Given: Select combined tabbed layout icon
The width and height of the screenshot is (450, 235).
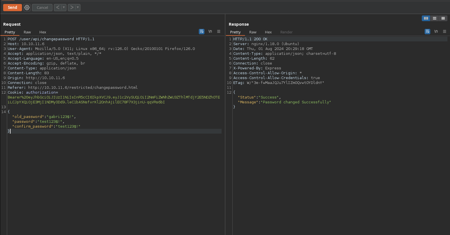Looking at the screenshot, I should tap(443, 18).
